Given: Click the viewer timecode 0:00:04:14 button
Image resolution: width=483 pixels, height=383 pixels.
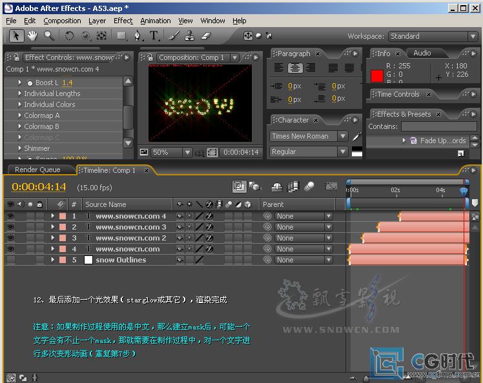Looking at the screenshot, I should click(241, 152).
